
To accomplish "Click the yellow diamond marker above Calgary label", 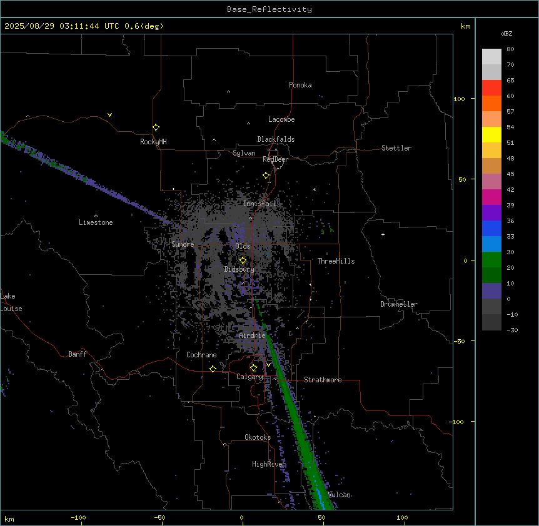I will tap(254, 368).
